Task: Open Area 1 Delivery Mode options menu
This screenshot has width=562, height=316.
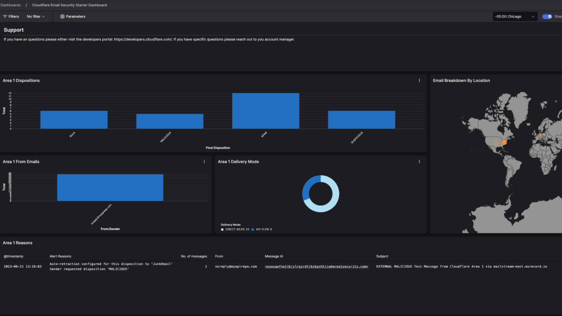Action: tap(419, 162)
